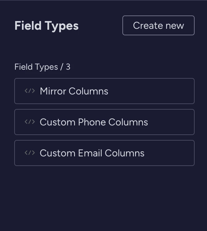Viewport: 207px width, 231px height.
Task: Open the Mirror Columns field type
Action: 104,91
